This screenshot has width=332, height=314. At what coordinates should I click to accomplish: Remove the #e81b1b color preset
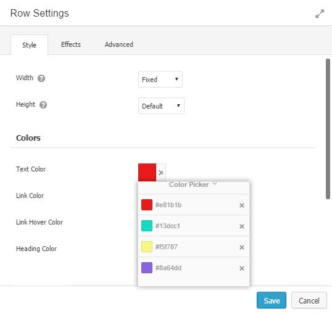click(x=242, y=205)
